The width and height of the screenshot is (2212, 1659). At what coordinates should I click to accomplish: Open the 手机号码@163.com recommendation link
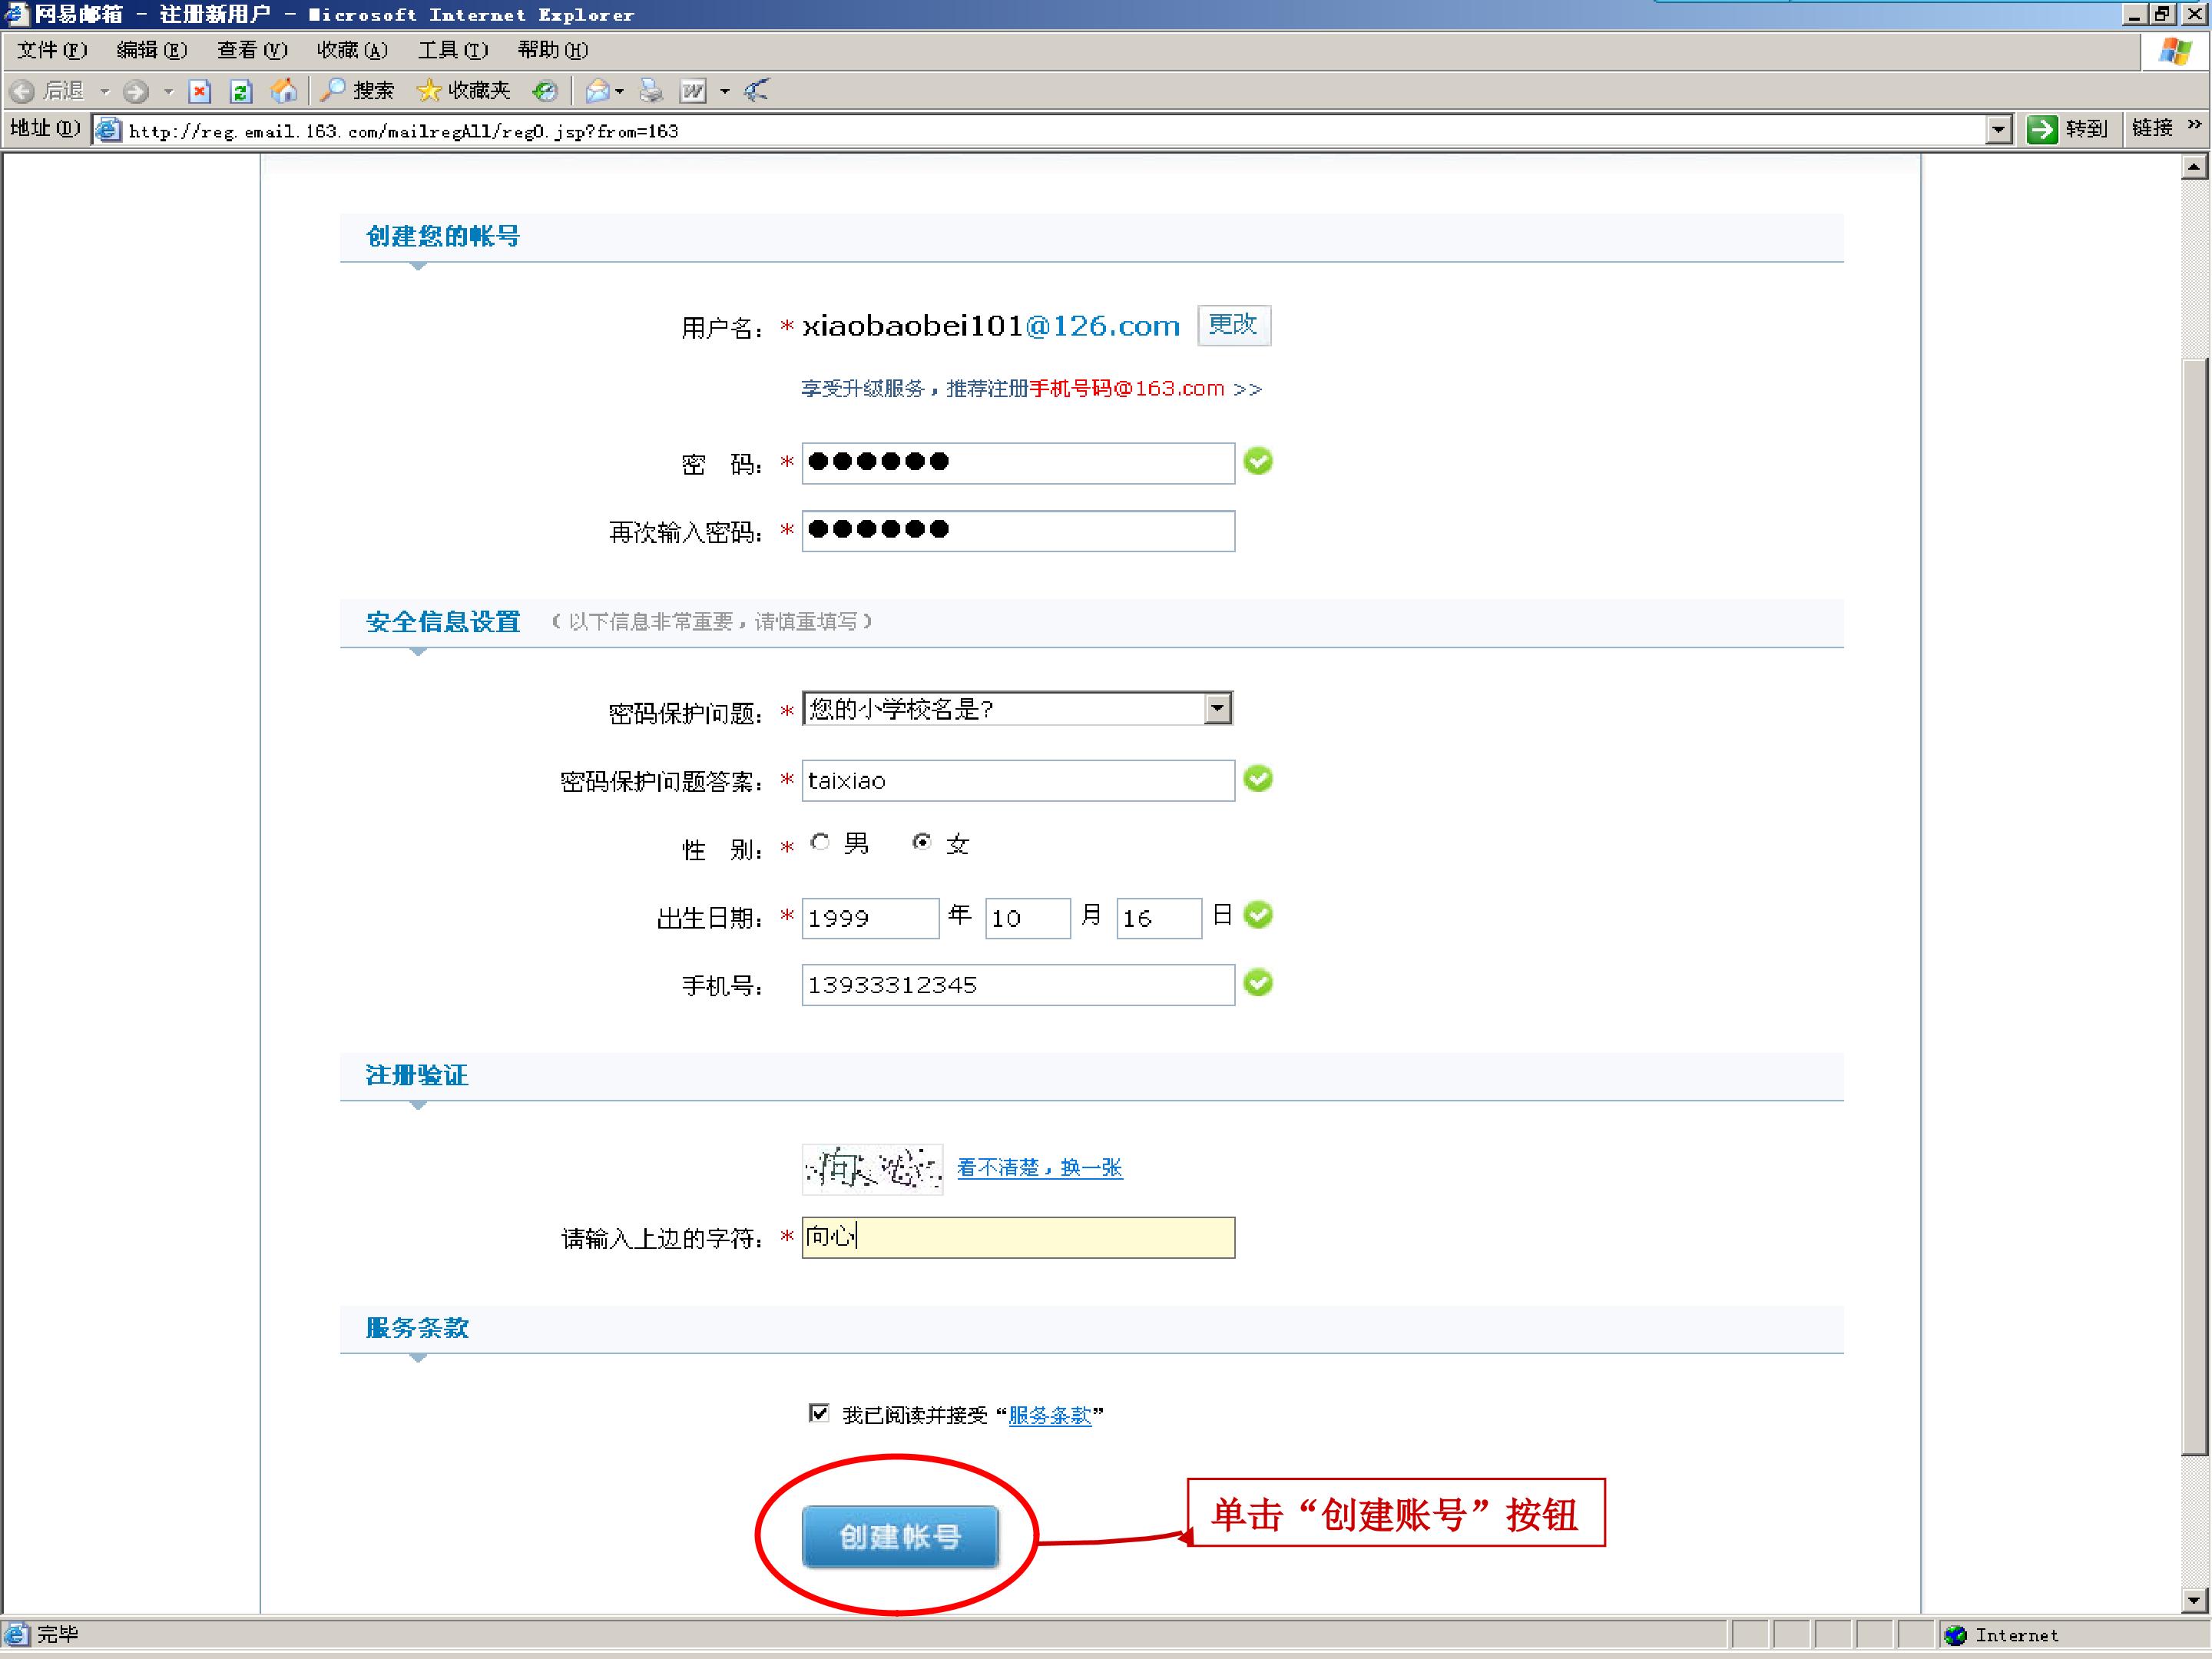[1127, 388]
